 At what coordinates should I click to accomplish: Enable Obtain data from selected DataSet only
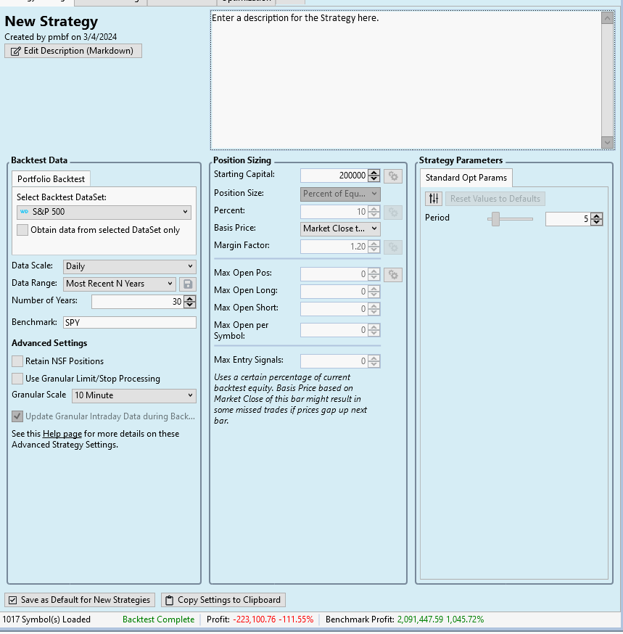22,230
